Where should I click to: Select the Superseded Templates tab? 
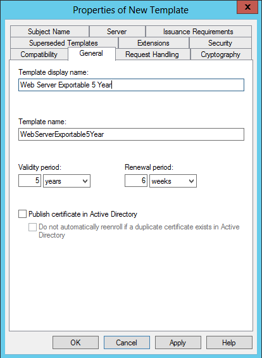(64, 43)
